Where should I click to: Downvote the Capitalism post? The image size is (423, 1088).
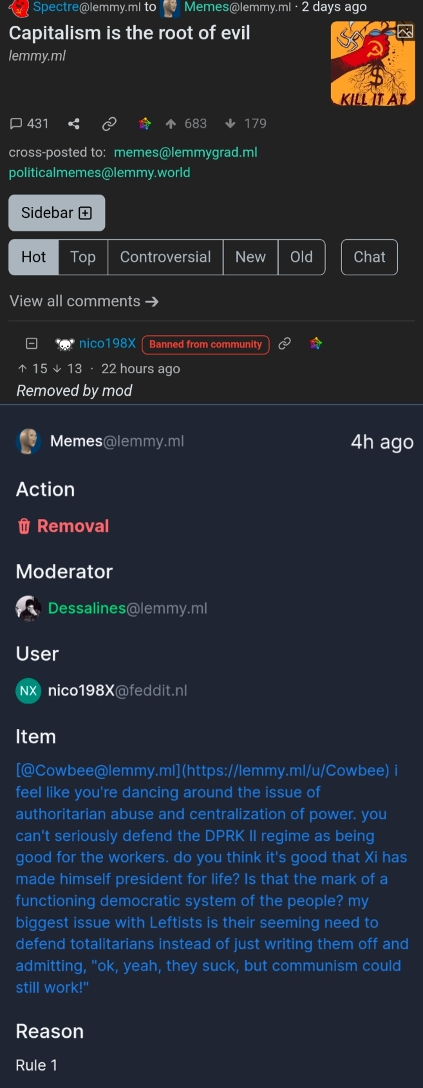pyautogui.click(x=230, y=124)
